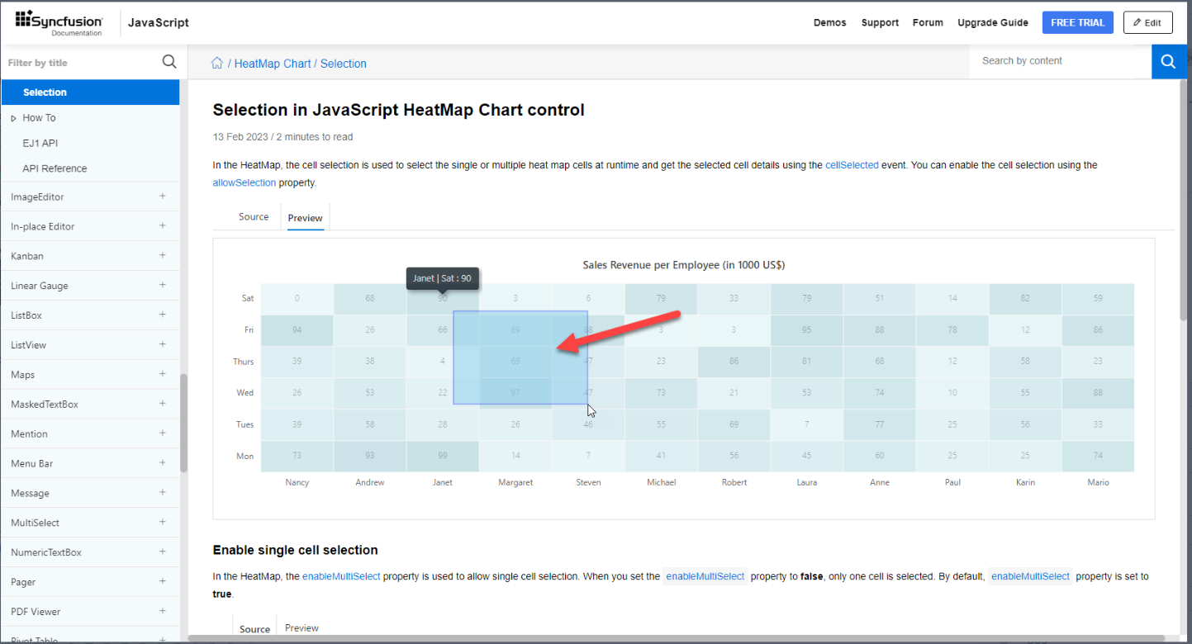Expand the ListBox section
The image size is (1192, 644).
(163, 315)
